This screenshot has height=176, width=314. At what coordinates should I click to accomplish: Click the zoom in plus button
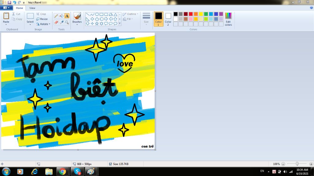pos(311,164)
